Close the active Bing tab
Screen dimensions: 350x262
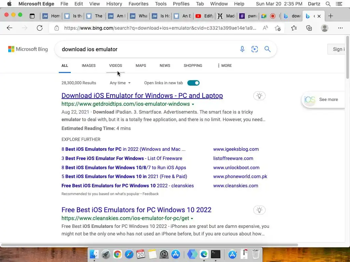point(319,16)
